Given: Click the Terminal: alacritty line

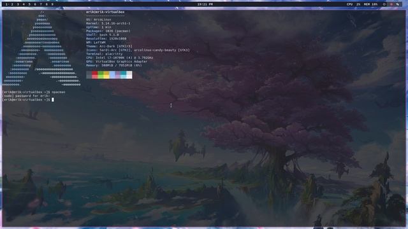Looking at the screenshot, I should pos(105,53).
